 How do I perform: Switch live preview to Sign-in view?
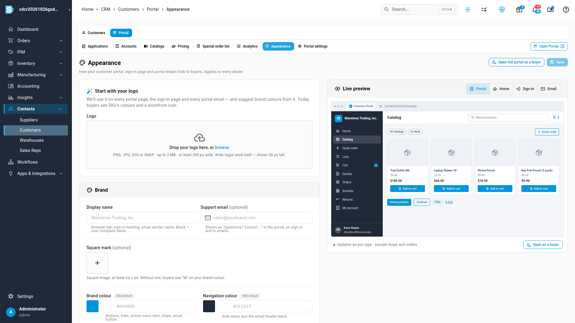[525, 89]
